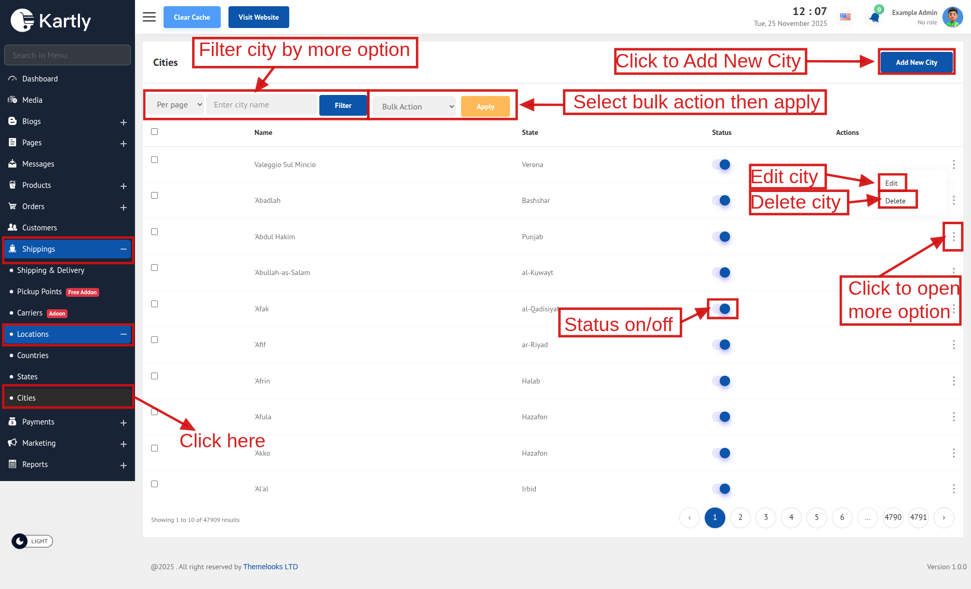971x589 pixels.
Task: Click the Enter city name field
Action: click(x=262, y=105)
